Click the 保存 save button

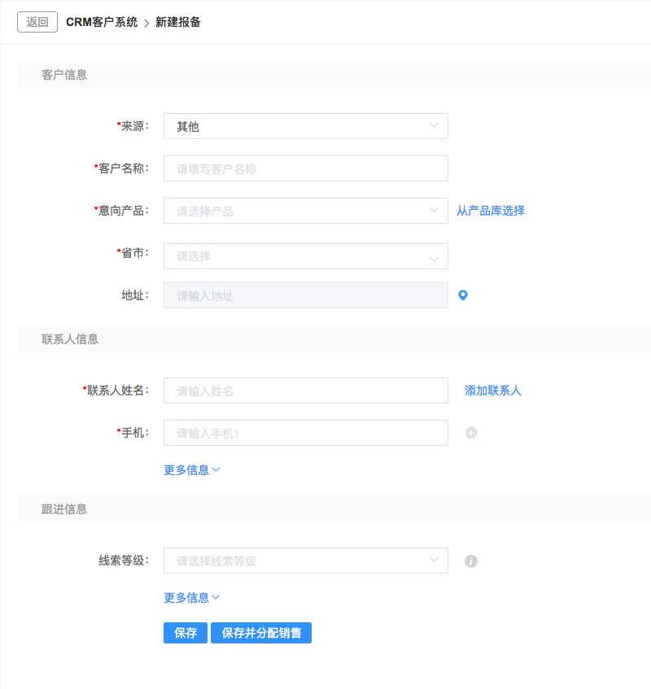pyautogui.click(x=185, y=633)
